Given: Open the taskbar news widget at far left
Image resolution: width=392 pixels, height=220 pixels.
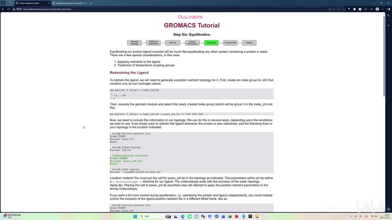Looking at the screenshot, I should (12, 216).
